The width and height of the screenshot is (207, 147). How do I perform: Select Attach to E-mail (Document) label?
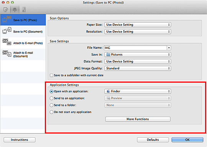pyautogui.click(x=23, y=54)
